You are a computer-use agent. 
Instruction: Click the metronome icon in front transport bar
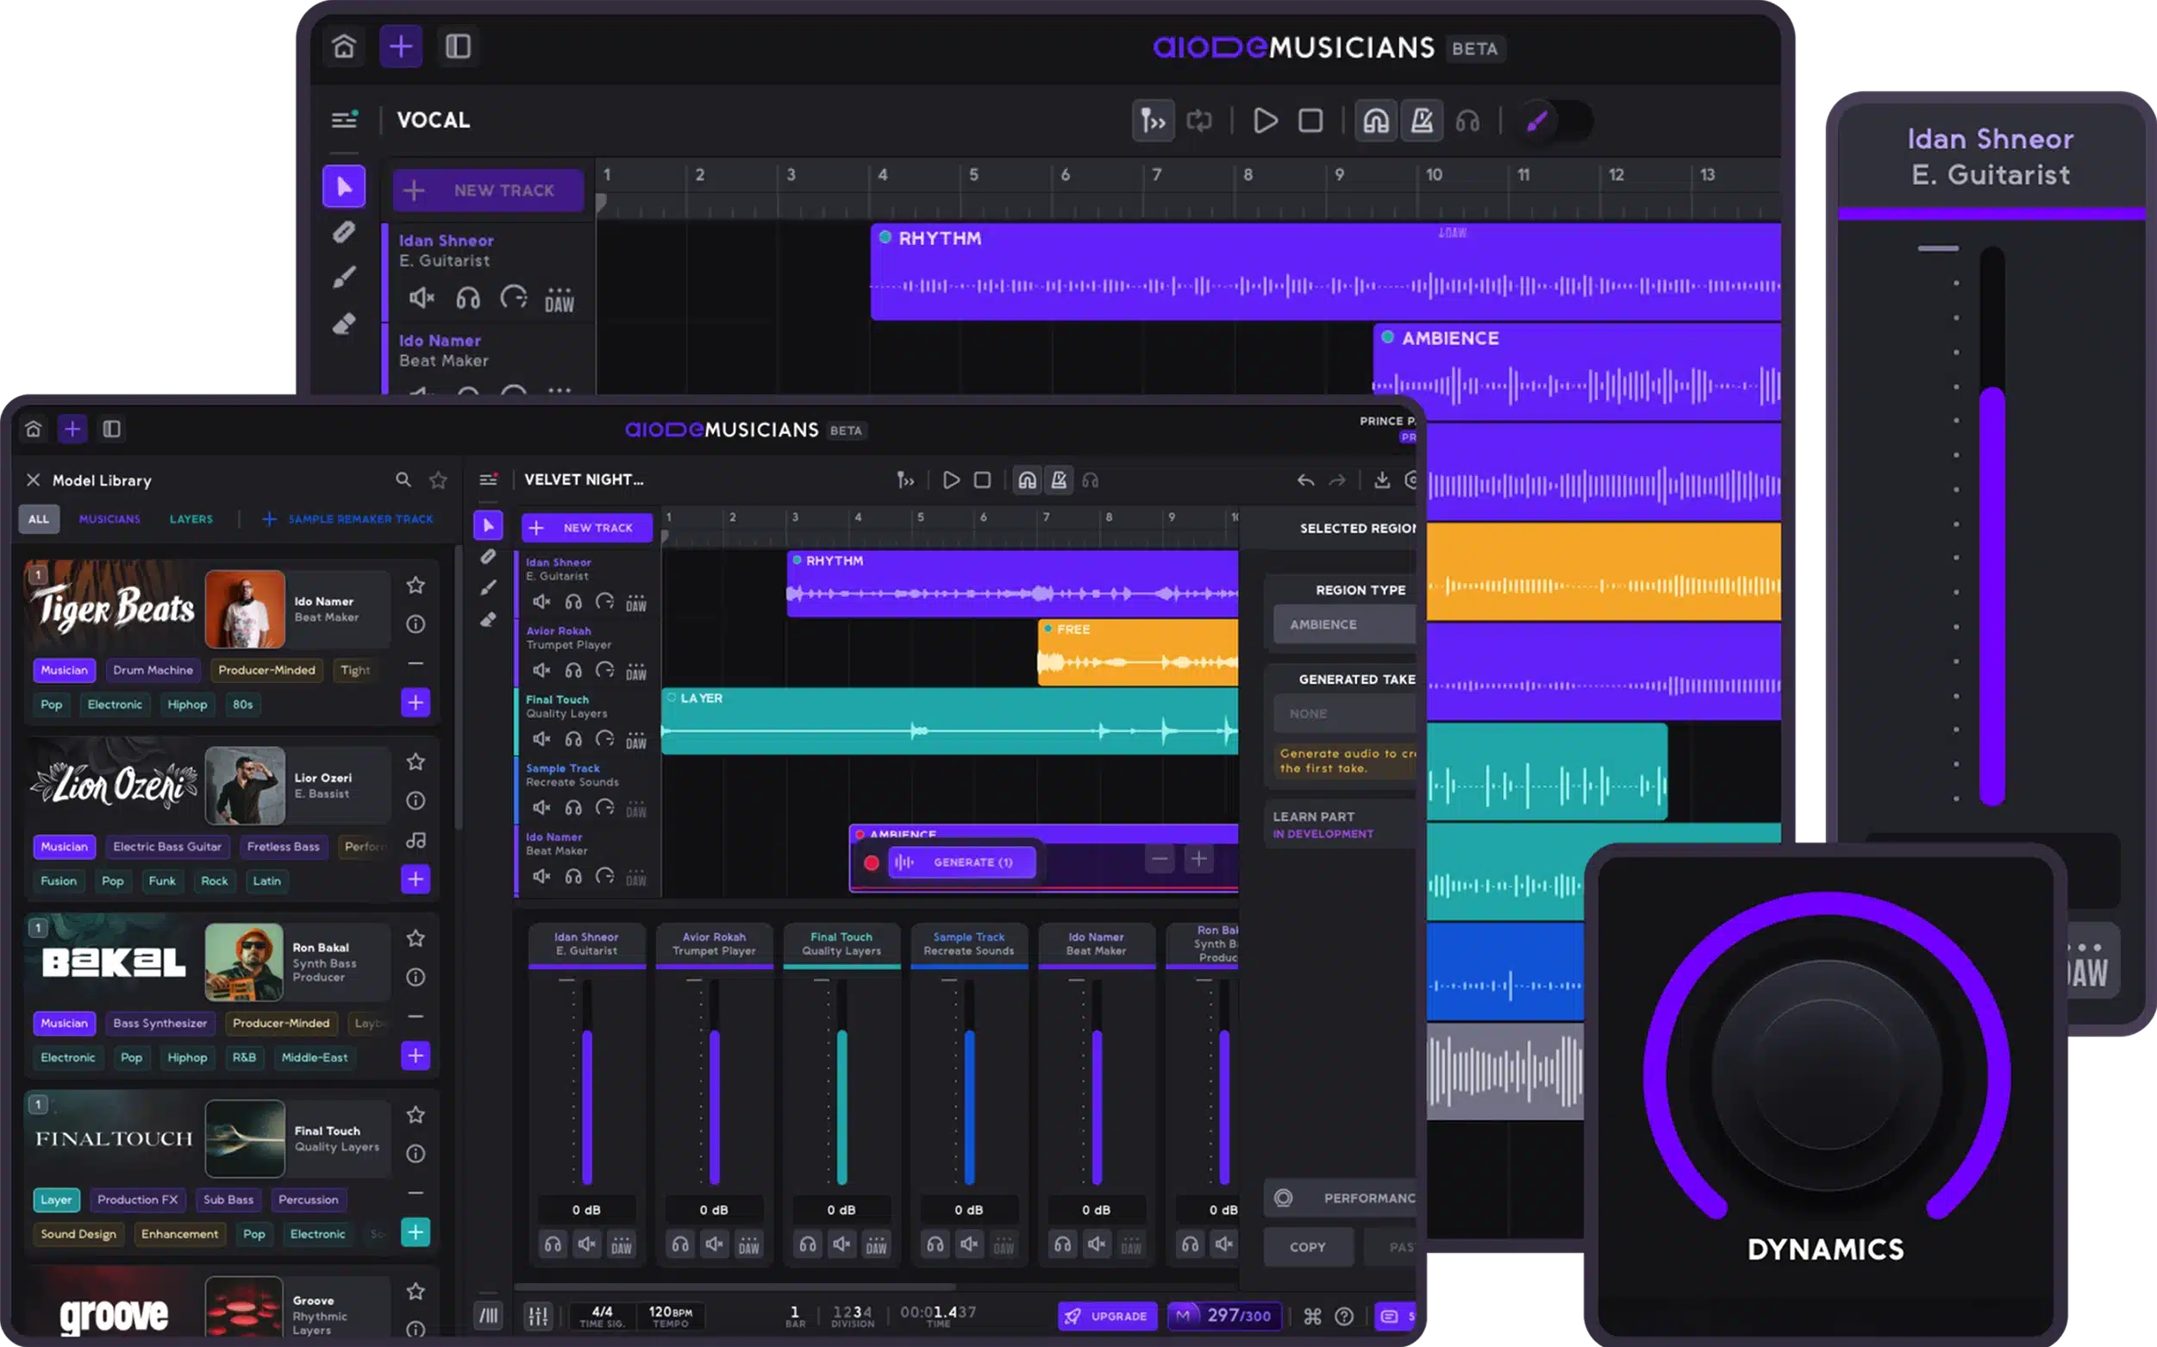(1058, 480)
